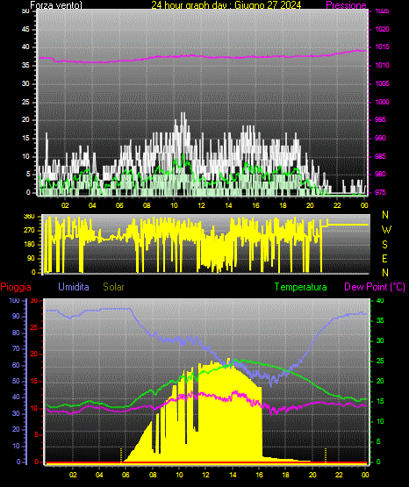Click the 16 hour tick on bottom graph

pyautogui.click(x=259, y=475)
